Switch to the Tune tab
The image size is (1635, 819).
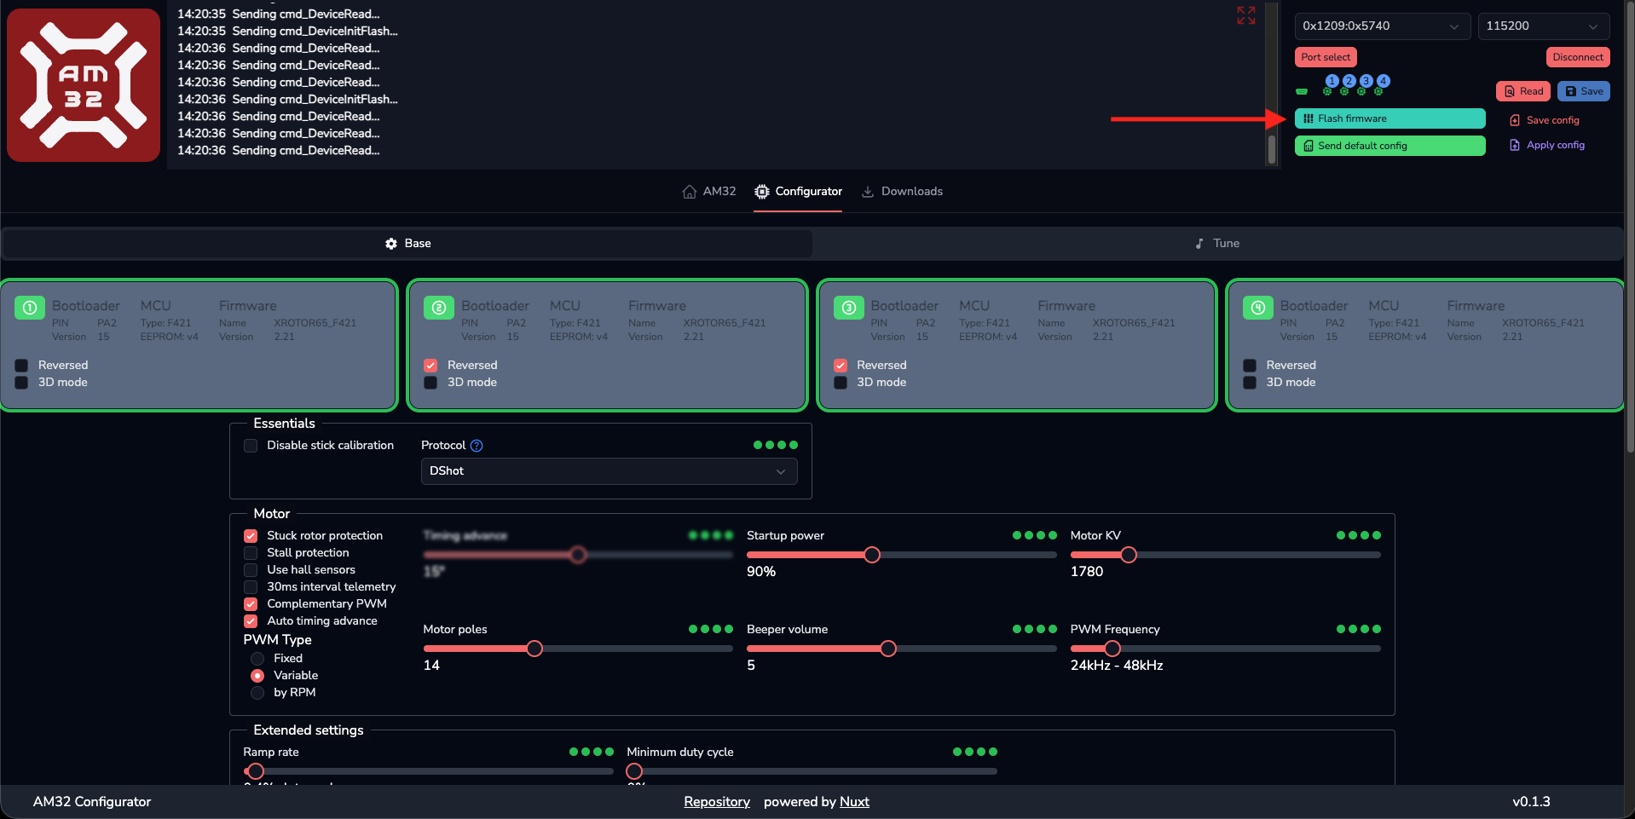(1217, 244)
